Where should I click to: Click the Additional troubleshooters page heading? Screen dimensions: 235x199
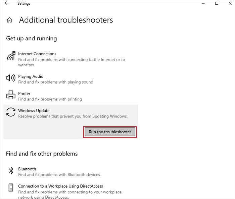tap(66, 20)
